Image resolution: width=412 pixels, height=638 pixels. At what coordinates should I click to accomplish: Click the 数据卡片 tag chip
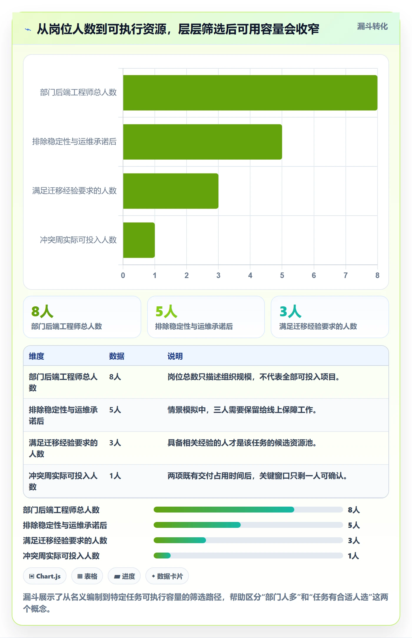[x=167, y=576]
